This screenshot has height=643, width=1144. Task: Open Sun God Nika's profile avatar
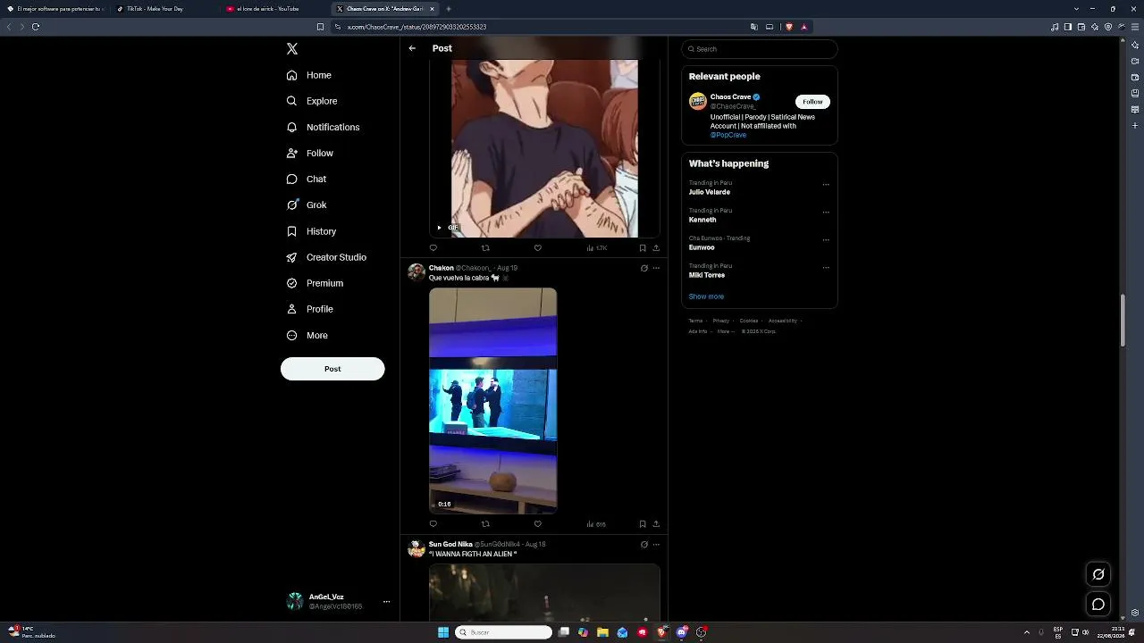point(416,548)
